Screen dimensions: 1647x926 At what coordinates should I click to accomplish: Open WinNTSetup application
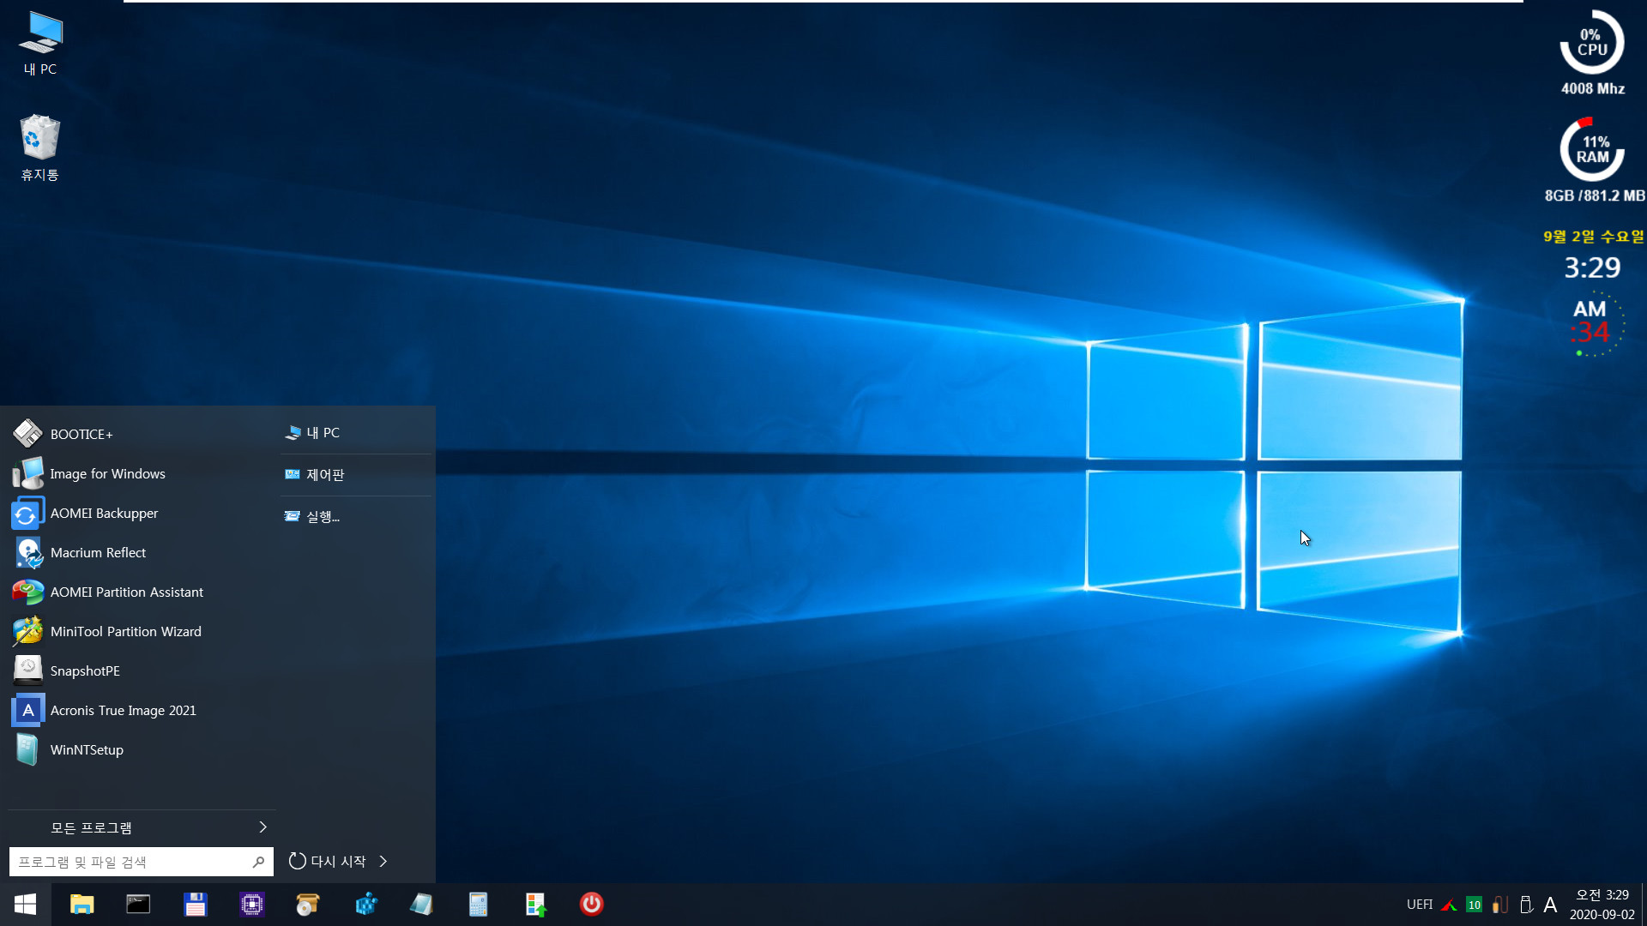(x=87, y=749)
